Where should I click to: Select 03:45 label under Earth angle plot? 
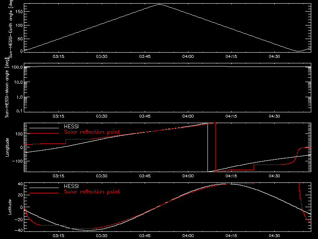(x=145, y=56)
